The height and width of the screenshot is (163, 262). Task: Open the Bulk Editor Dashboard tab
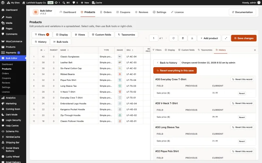[x=68, y=12]
